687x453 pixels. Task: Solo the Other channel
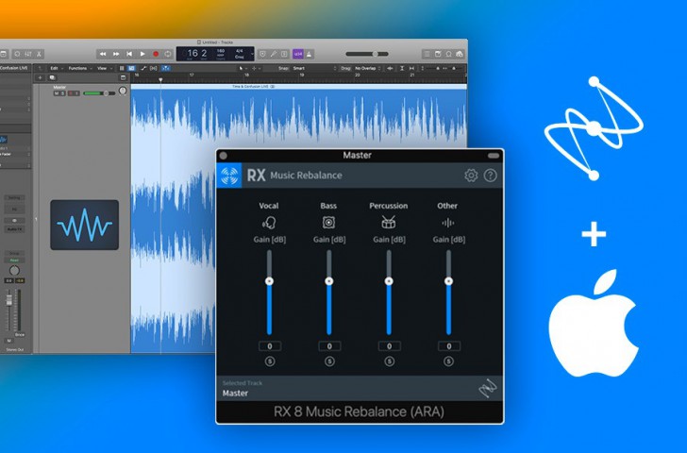(x=448, y=361)
